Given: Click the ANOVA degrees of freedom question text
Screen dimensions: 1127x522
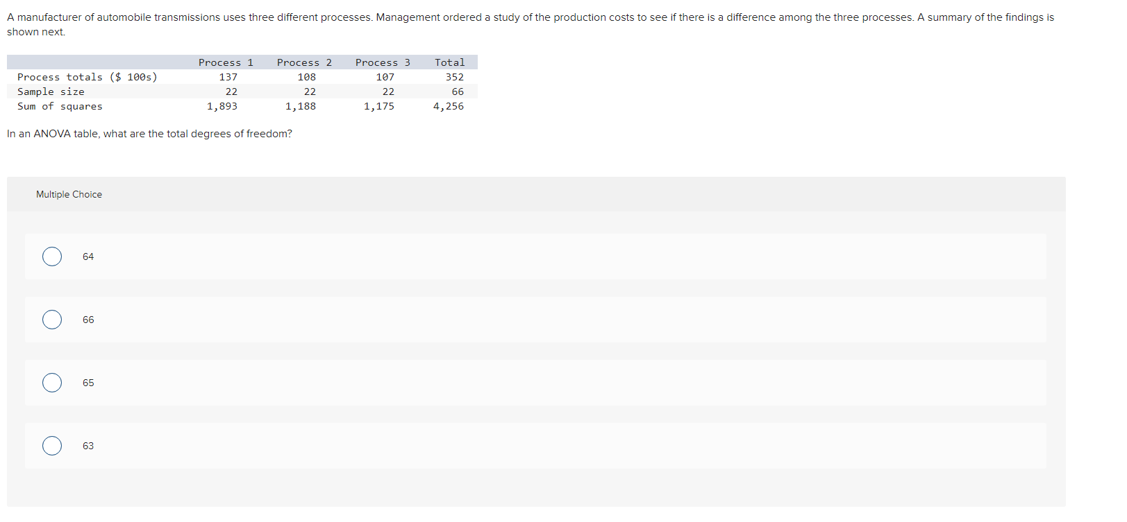Looking at the screenshot, I should pyautogui.click(x=148, y=134).
